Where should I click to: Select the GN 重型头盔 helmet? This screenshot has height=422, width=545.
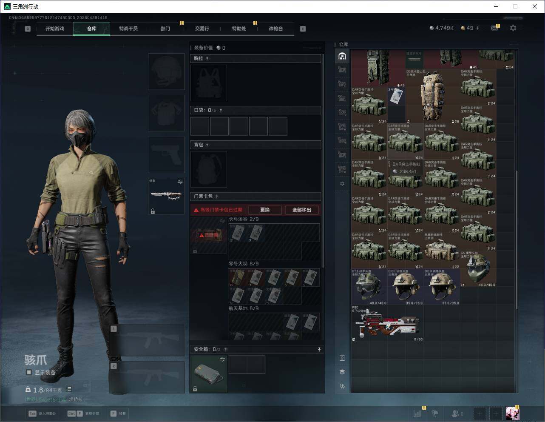coord(478,269)
